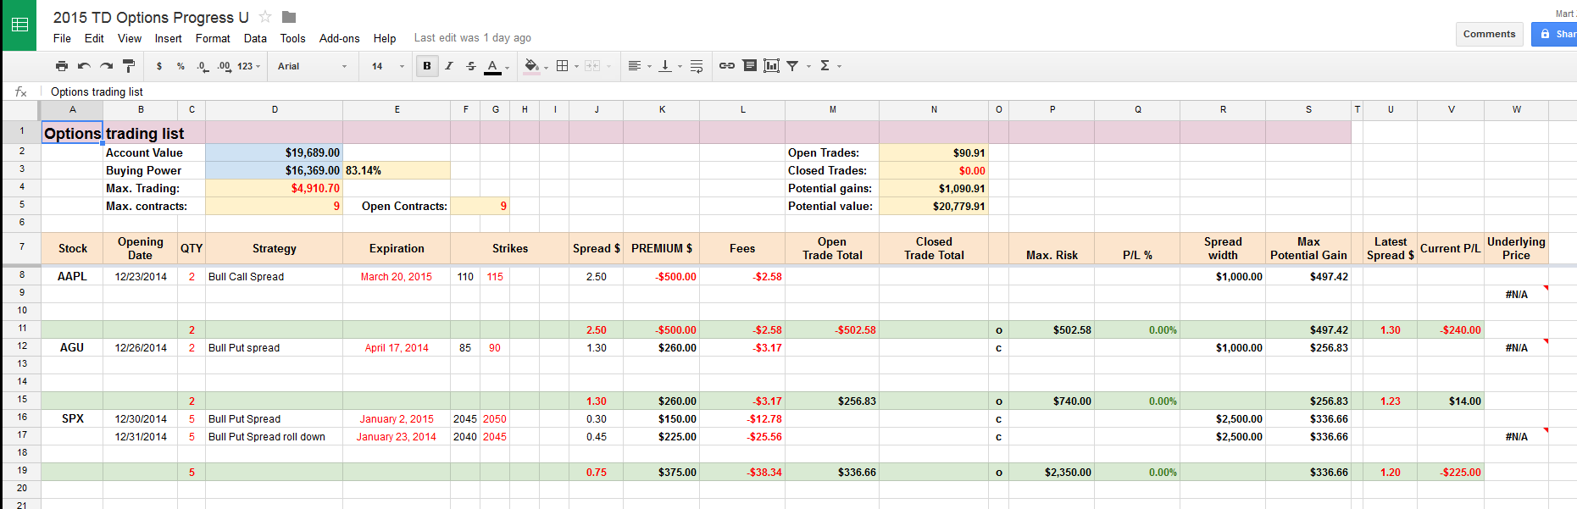Image resolution: width=1577 pixels, height=509 pixels.
Task: Toggle text wrapping
Action: pyautogui.click(x=697, y=66)
